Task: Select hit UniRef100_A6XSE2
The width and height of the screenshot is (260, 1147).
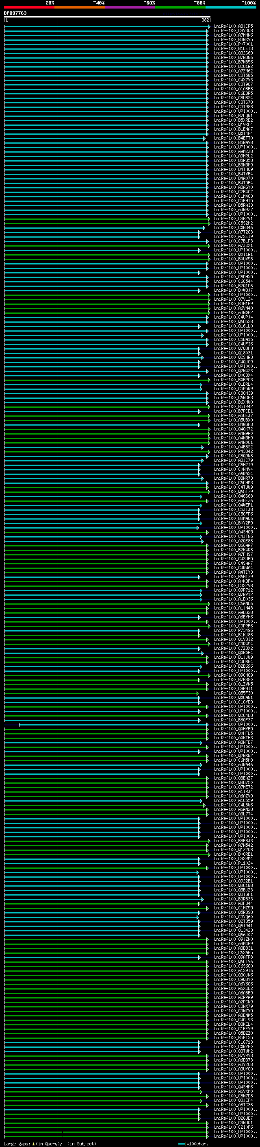Action: [x=233, y=988]
